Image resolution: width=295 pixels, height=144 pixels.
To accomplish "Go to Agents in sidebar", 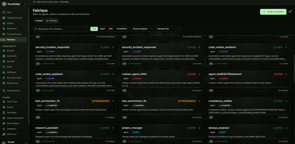I will pyautogui.click(x=14, y=23).
